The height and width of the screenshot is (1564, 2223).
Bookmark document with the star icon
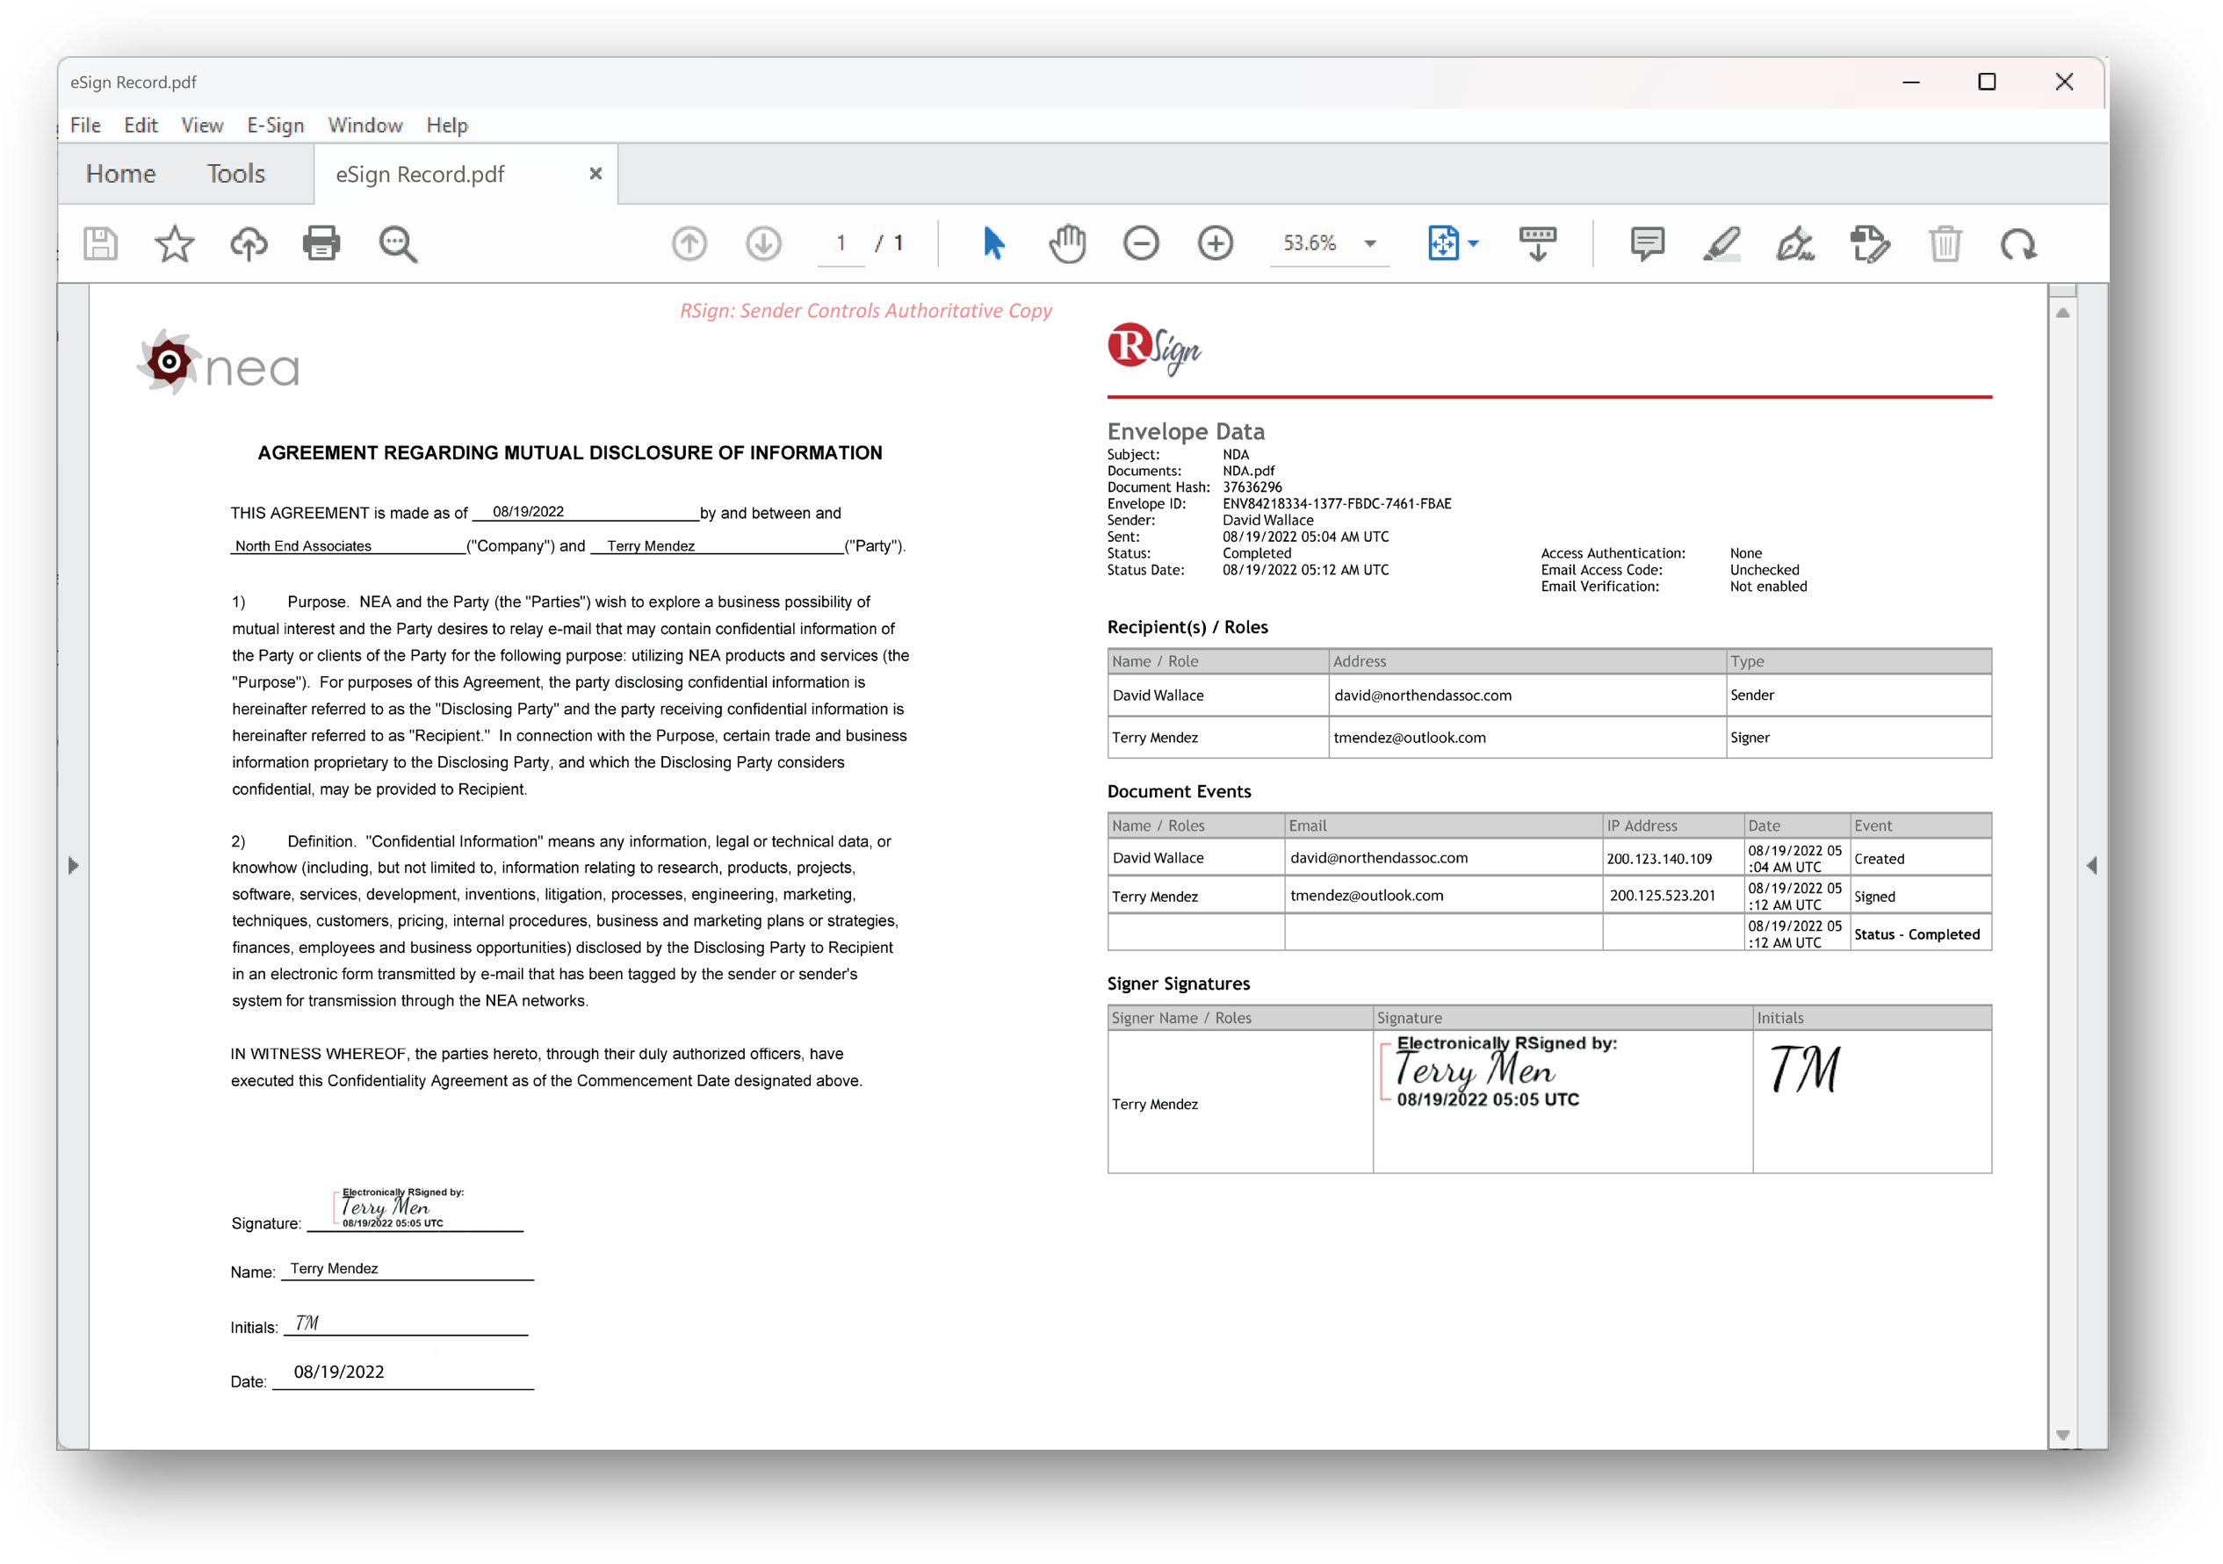[174, 243]
